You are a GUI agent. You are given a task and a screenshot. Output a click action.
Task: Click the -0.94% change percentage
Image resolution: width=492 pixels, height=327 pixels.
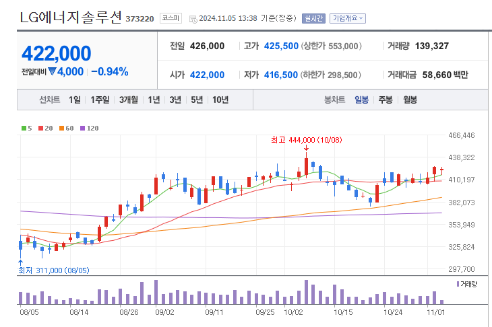pos(110,72)
